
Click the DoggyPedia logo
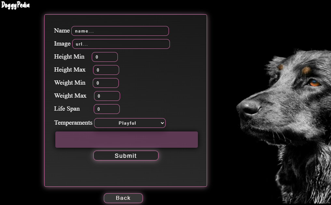point(15,5)
